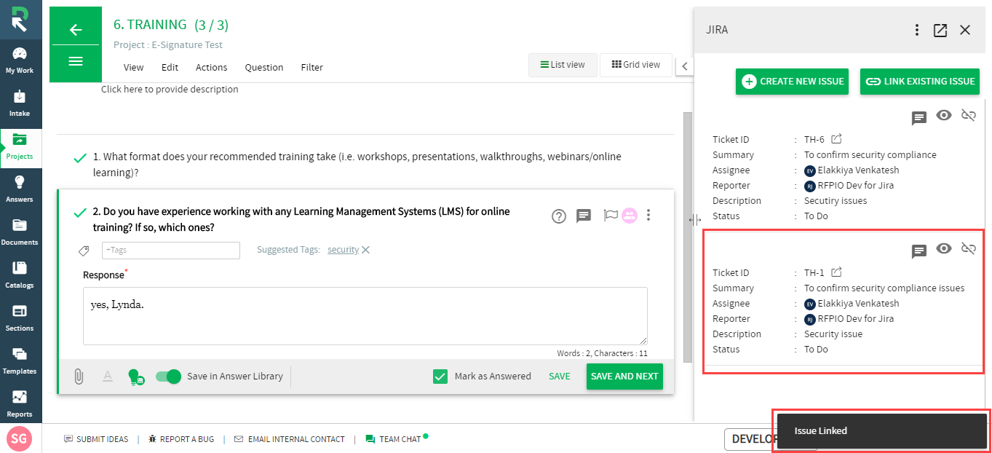
Task: Switch to Grid view
Action: coord(635,65)
